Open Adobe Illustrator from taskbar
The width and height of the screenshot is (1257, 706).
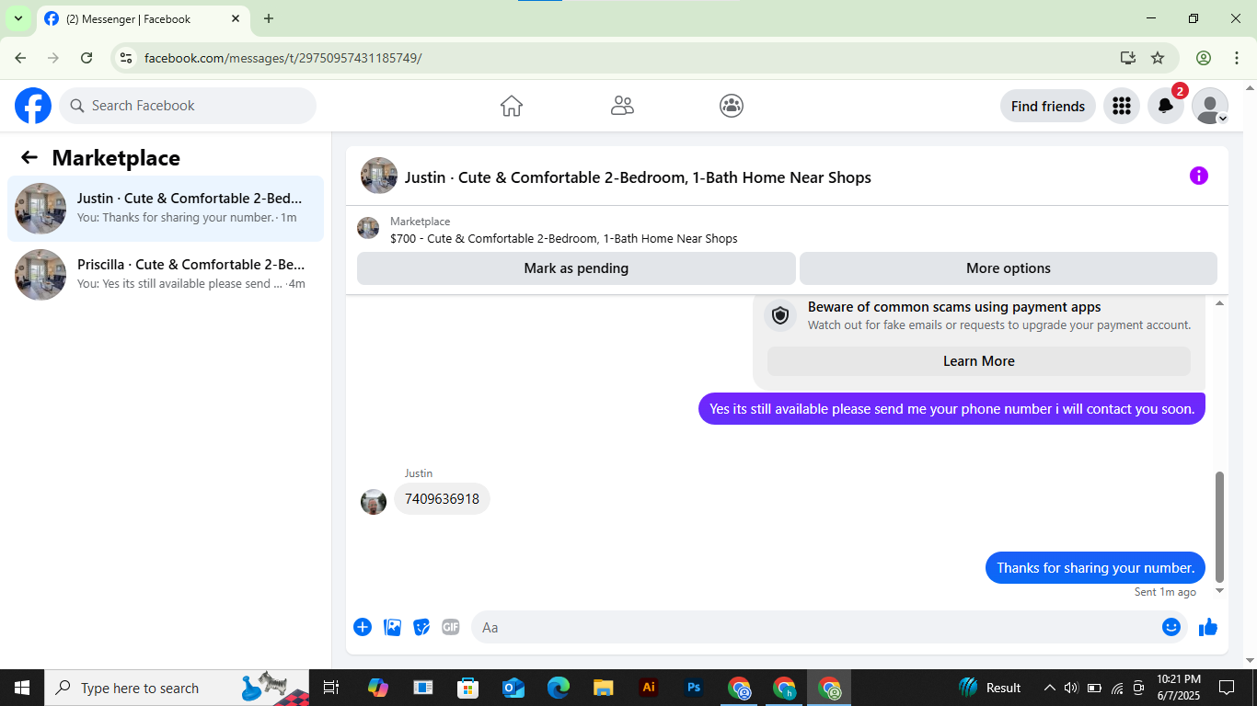coord(649,688)
